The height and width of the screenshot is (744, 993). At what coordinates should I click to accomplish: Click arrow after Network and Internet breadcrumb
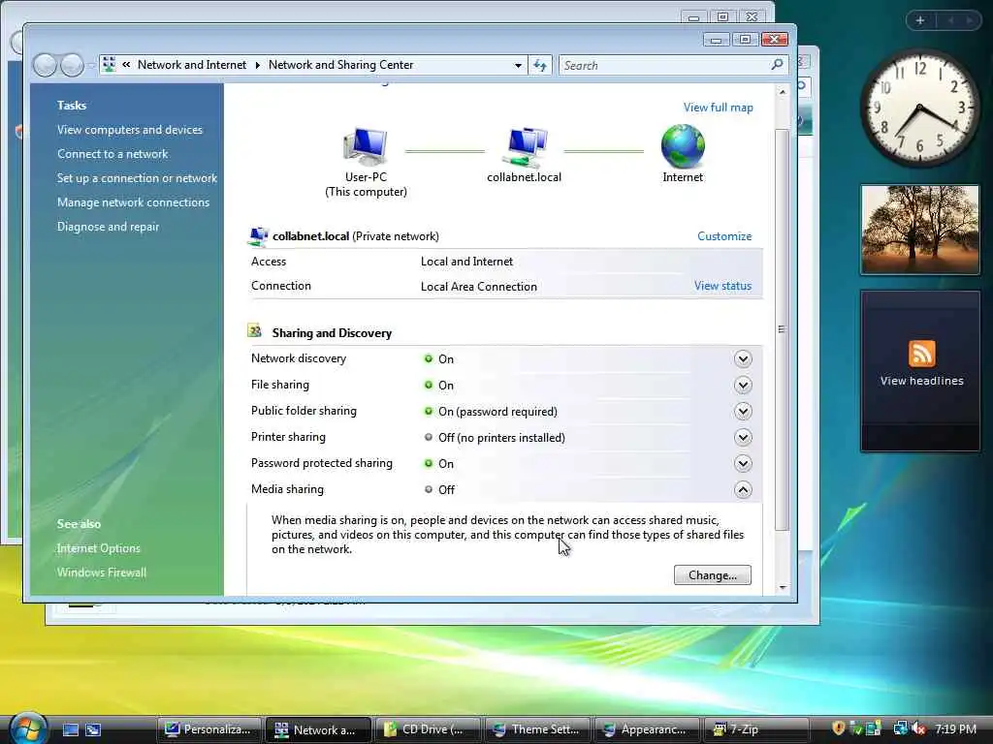point(258,65)
